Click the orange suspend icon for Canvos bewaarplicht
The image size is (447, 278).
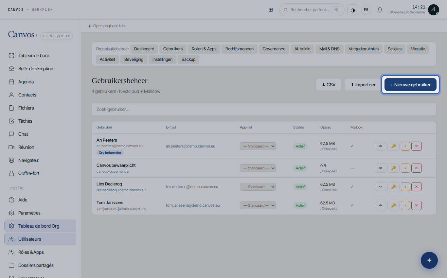405,168
